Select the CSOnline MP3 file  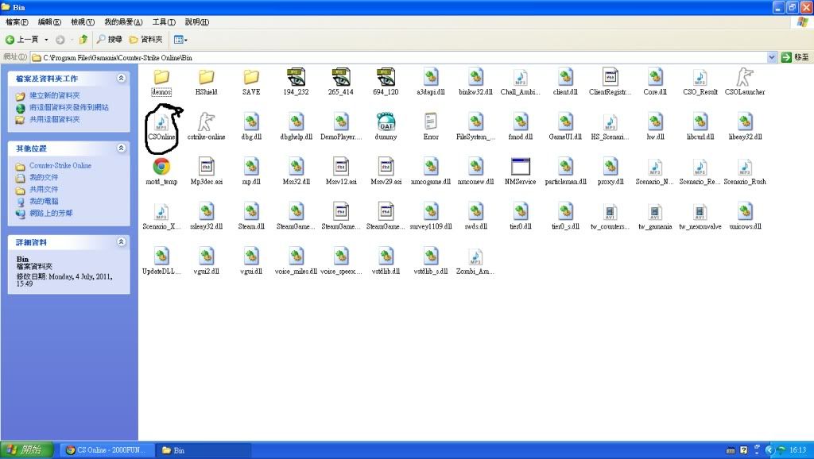161,127
